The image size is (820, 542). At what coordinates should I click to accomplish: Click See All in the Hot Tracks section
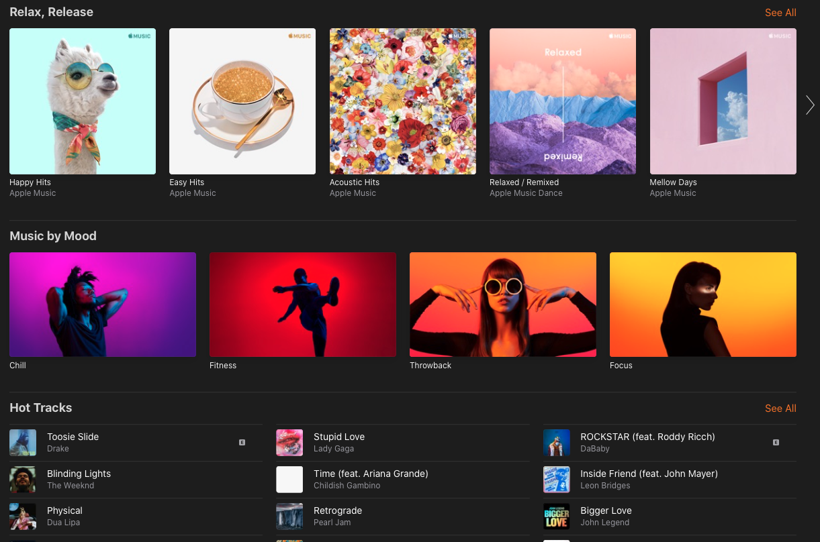point(780,408)
